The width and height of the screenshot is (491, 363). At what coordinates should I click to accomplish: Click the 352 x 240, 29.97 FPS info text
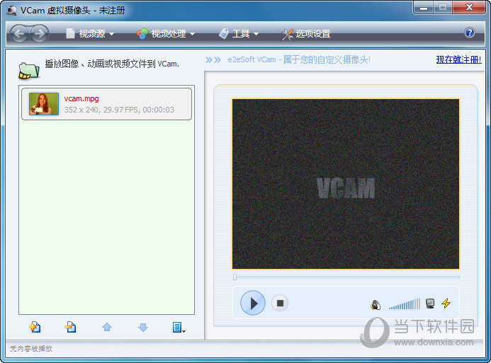coord(119,110)
